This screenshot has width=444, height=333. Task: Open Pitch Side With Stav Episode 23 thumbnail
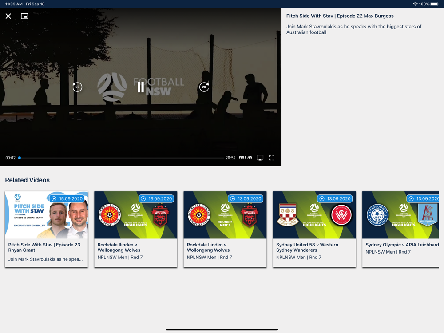pyautogui.click(x=47, y=215)
